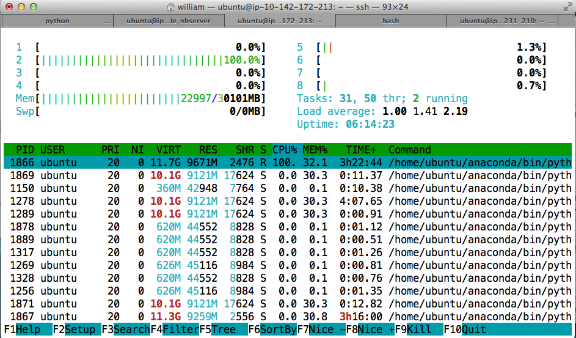Sort by the USER column header

pyautogui.click(x=53, y=150)
